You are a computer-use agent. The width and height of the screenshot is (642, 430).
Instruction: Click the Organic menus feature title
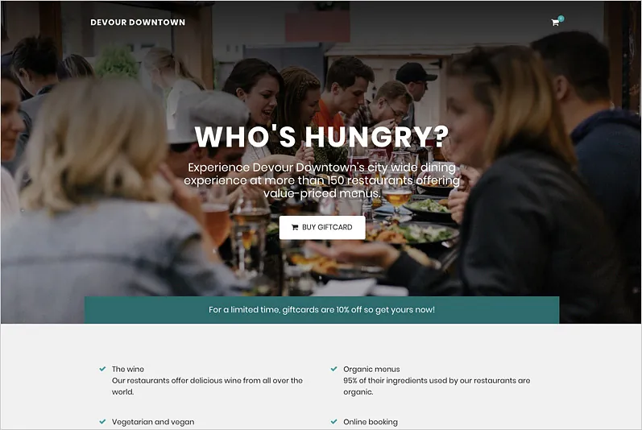pyautogui.click(x=371, y=369)
